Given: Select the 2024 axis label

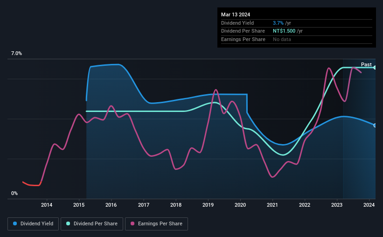Looking at the screenshot, I should 369,205.
